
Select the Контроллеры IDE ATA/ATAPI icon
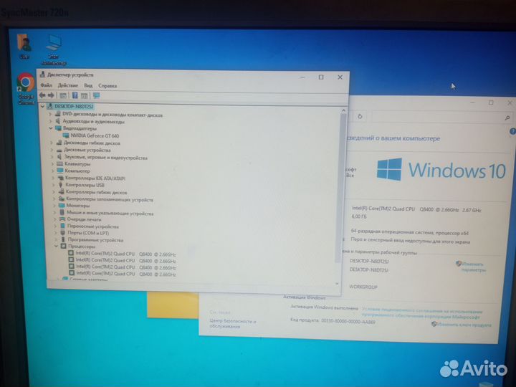60,178
